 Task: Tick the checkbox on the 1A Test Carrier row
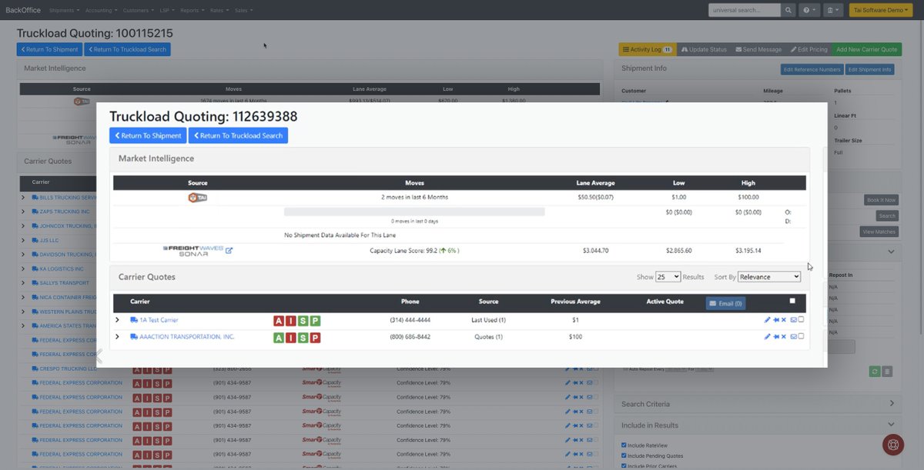click(x=801, y=319)
